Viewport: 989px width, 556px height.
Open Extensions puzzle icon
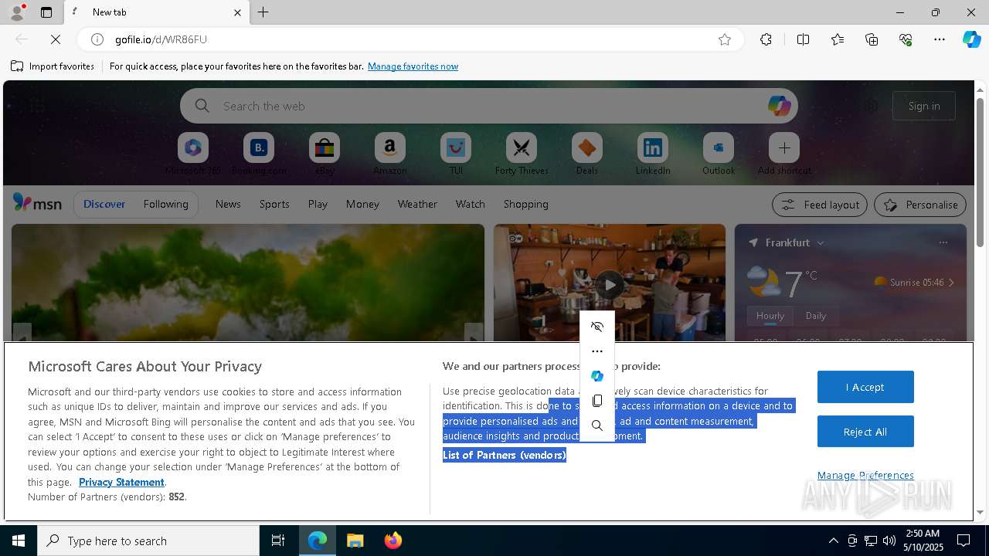pyautogui.click(x=766, y=39)
